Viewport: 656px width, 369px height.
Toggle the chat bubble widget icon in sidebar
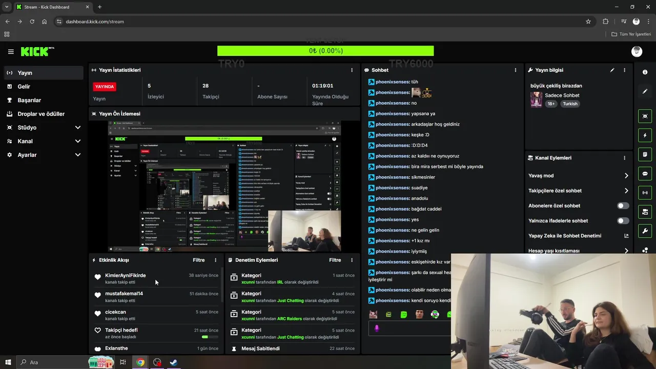coord(645,174)
